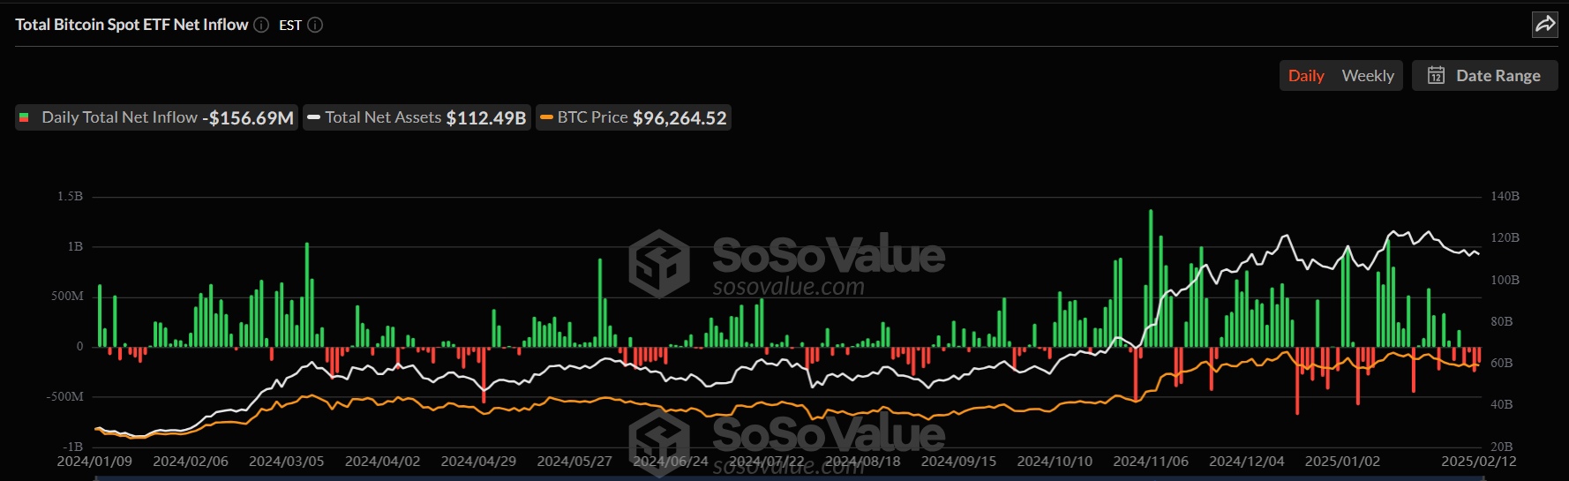Image resolution: width=1569 pixels, height=481 pixels.
Task: Click the 500M left axis label
Action: pos(67,297)
